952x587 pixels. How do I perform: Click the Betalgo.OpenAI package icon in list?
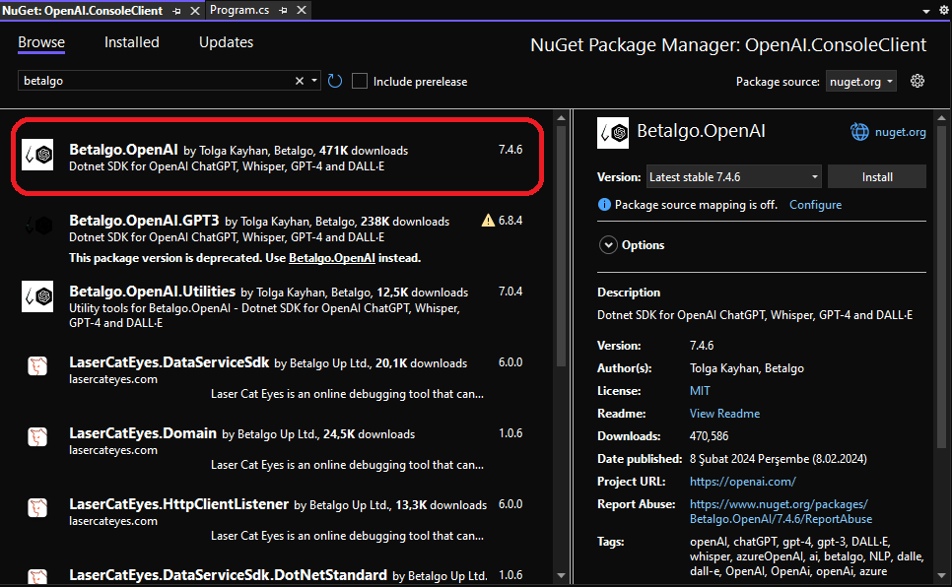point(37,155)
